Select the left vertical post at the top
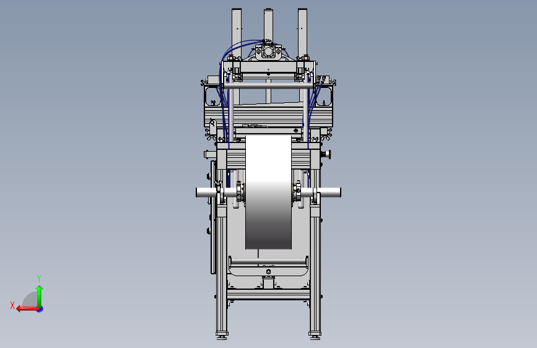537x348 pixels. (237, 33)
